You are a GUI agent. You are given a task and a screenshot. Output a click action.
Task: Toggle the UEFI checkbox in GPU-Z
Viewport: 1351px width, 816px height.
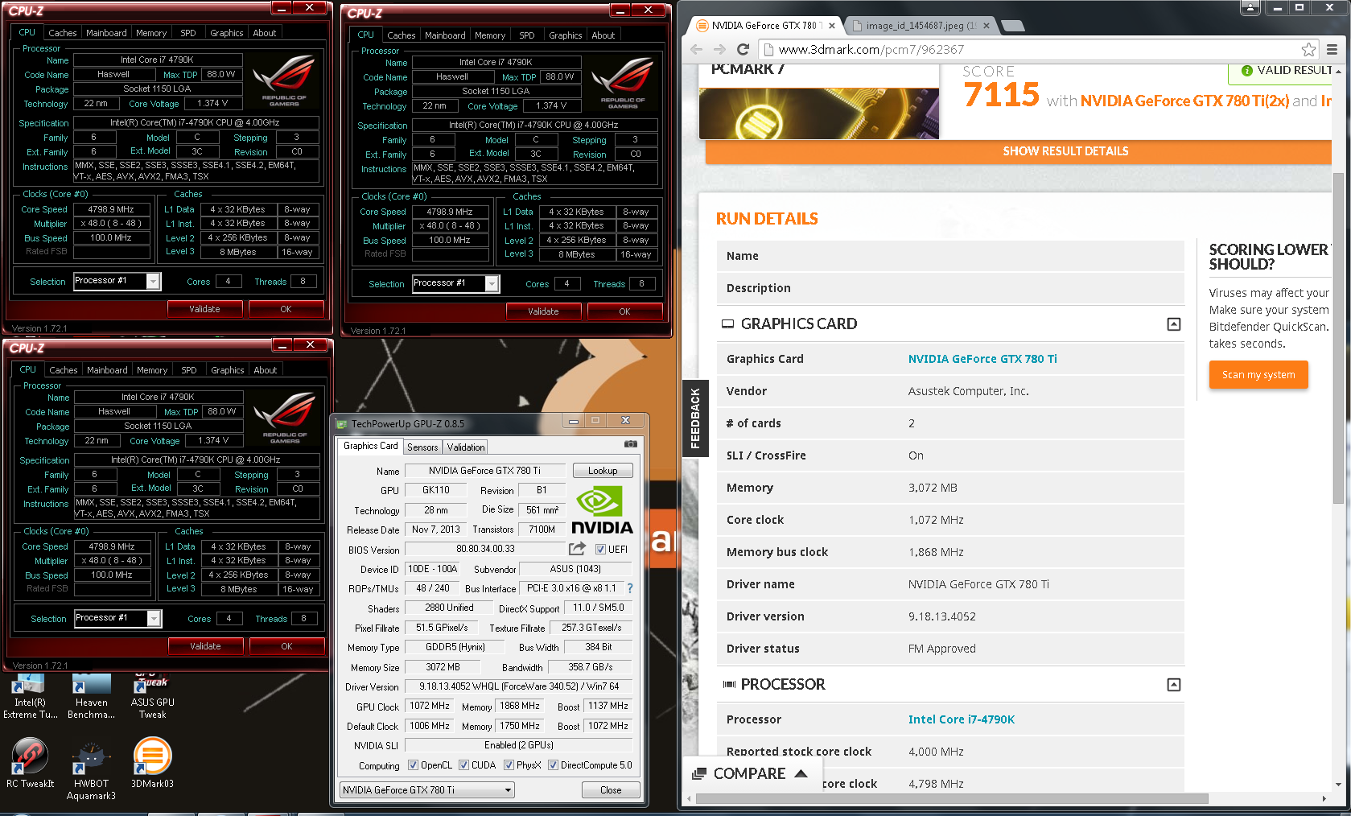(x=600, y=550)
